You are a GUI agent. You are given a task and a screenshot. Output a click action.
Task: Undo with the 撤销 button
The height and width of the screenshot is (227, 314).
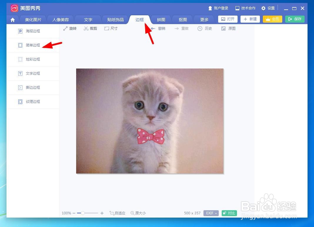(x=158, y=29)
